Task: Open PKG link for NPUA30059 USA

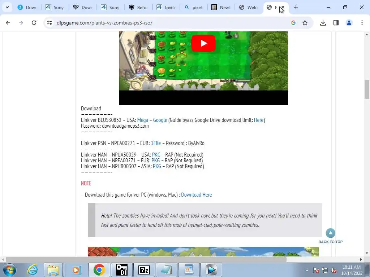Action: point(156,155)
